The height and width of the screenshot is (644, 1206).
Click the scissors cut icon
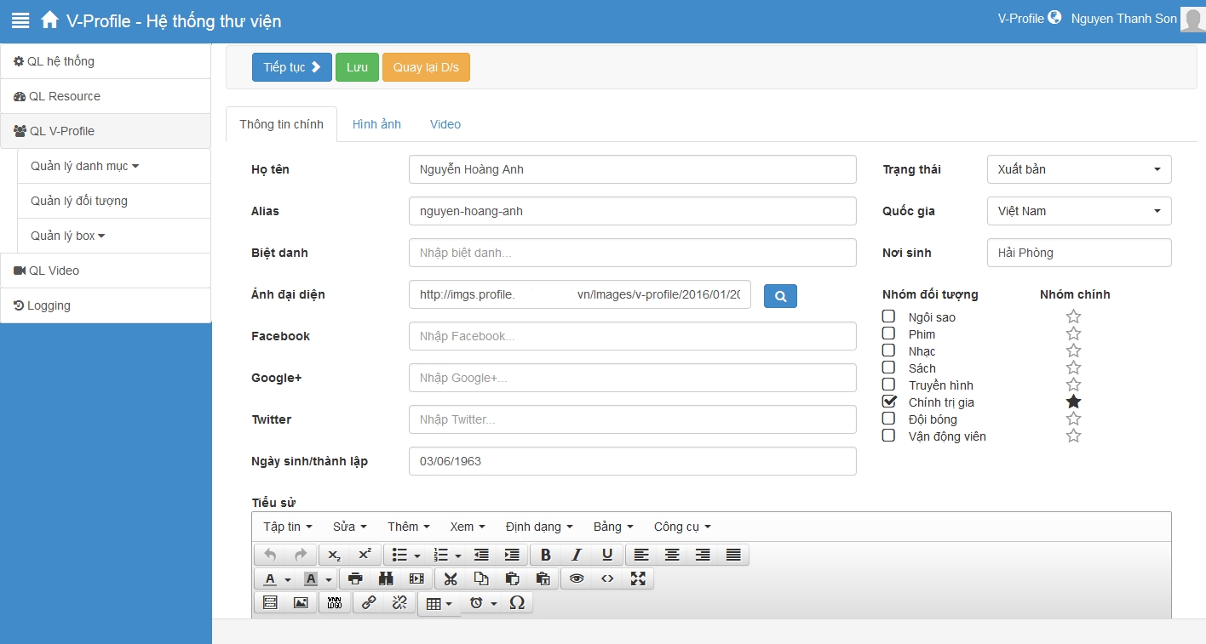(451, 578)
